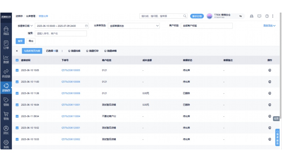
Task: Open the 按建单日期 date type dropdown
Action: [x=25, y=26]
